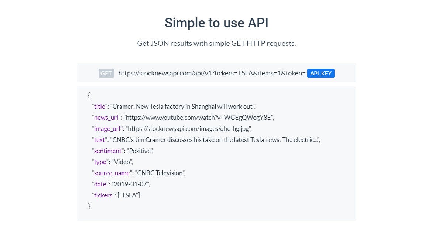435x240 pixels.
Task: Click the "title" JSON key
Action: (x=100, y=107)
